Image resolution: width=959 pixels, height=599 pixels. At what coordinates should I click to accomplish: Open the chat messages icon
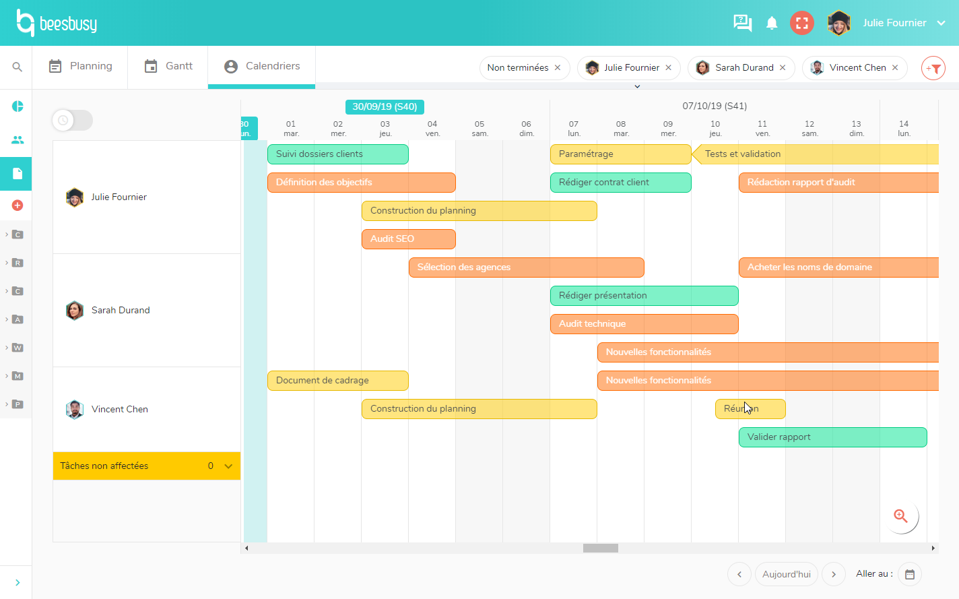pyautogui.click(x=742, y=23)
